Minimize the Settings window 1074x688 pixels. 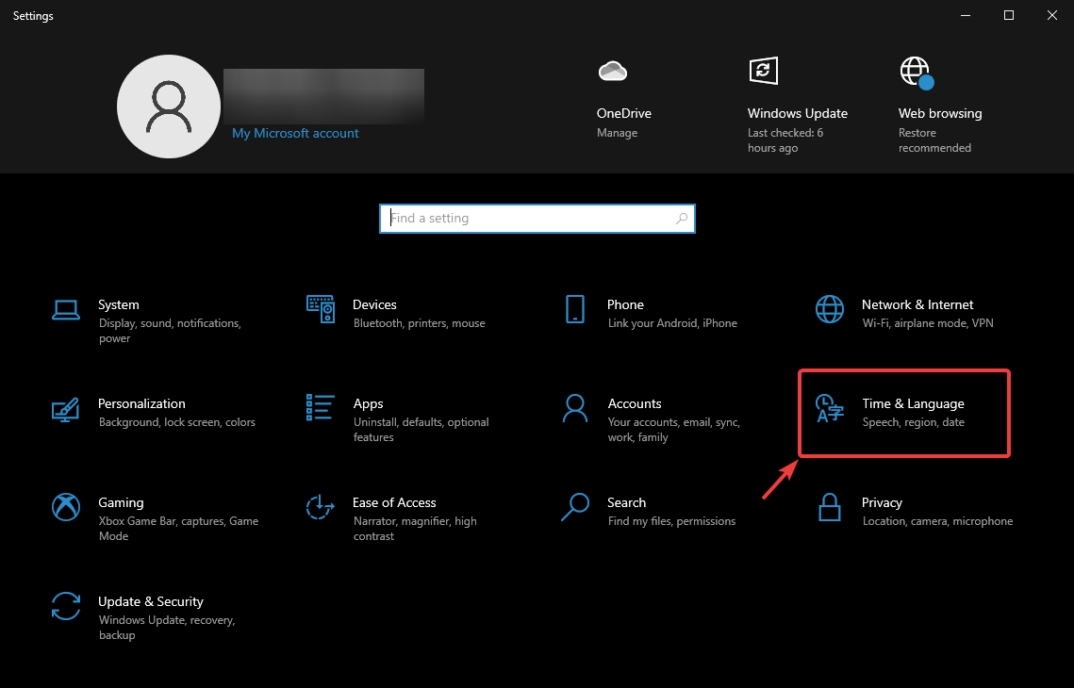point(966,15)
